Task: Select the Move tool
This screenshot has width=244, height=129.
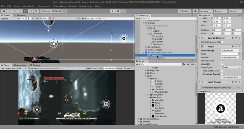Action: pyautogui.click(x=9, y=11)
